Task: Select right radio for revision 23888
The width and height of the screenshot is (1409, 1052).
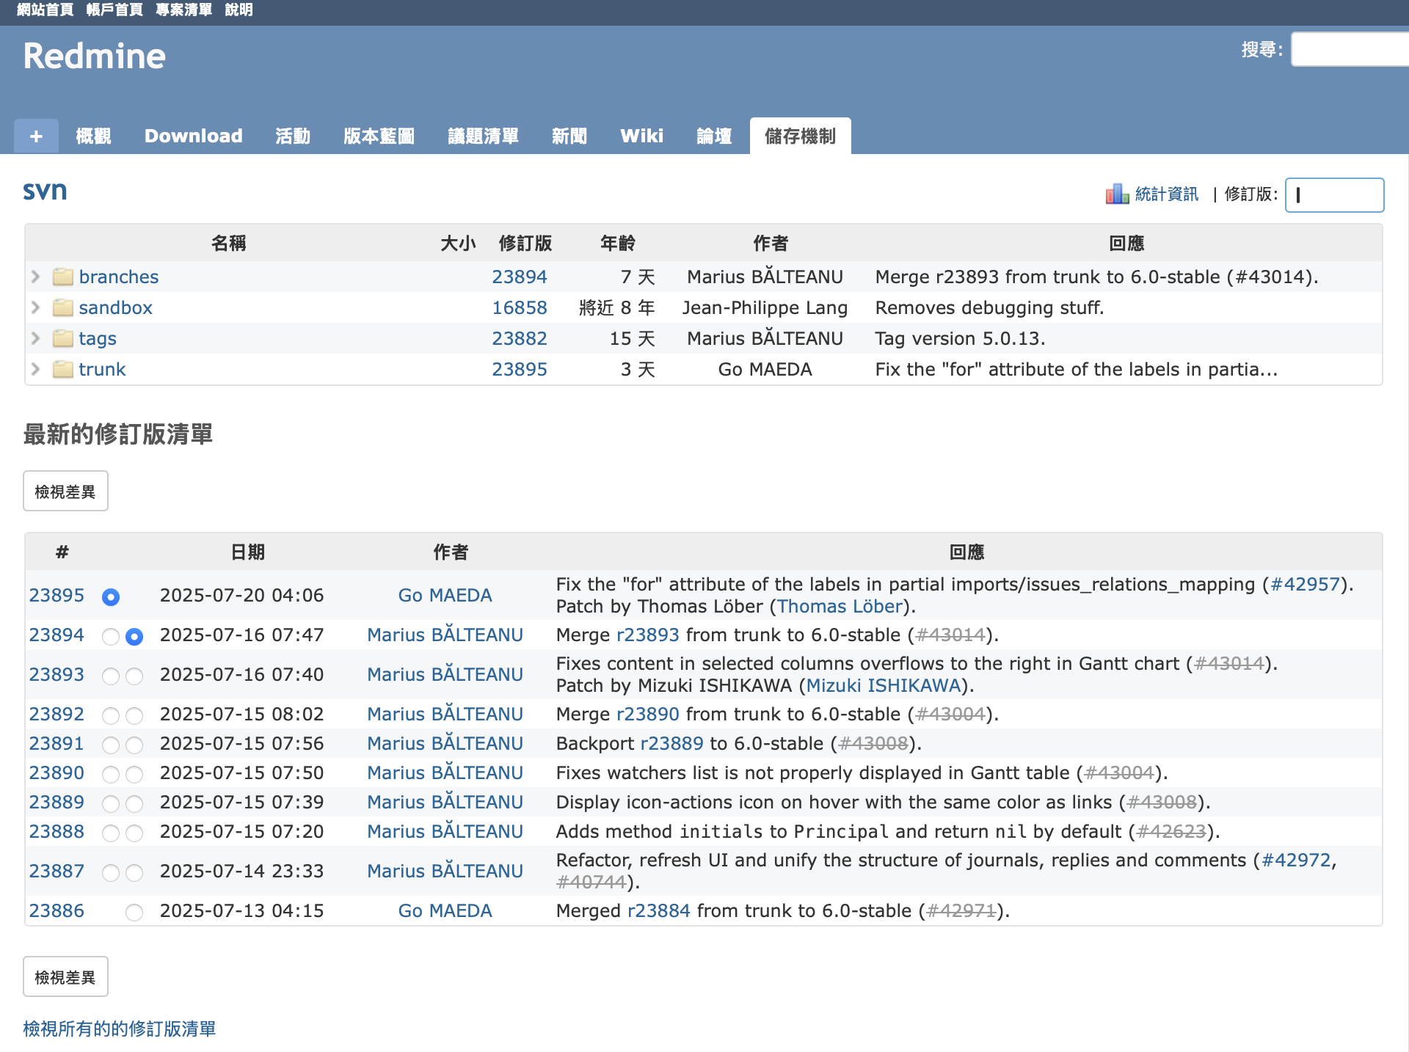Action: [x=134, y=833]
